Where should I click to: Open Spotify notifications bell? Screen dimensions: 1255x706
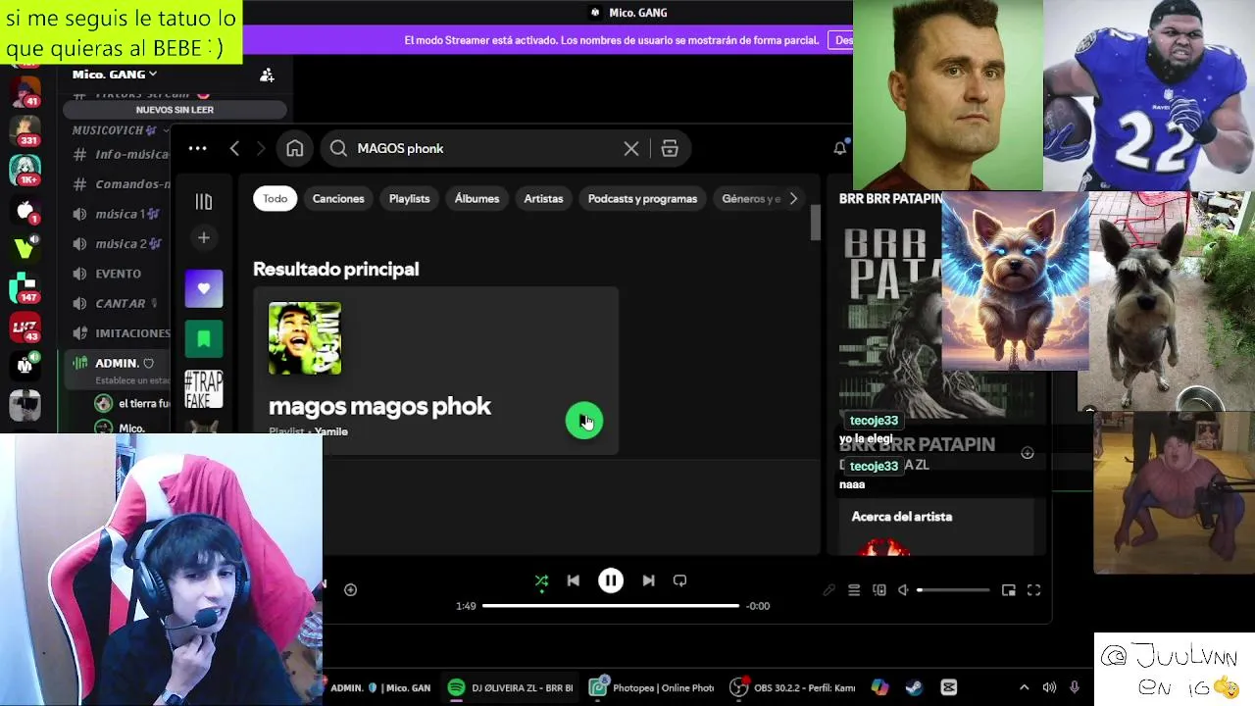pyautogui.click(x=840, y=148)
